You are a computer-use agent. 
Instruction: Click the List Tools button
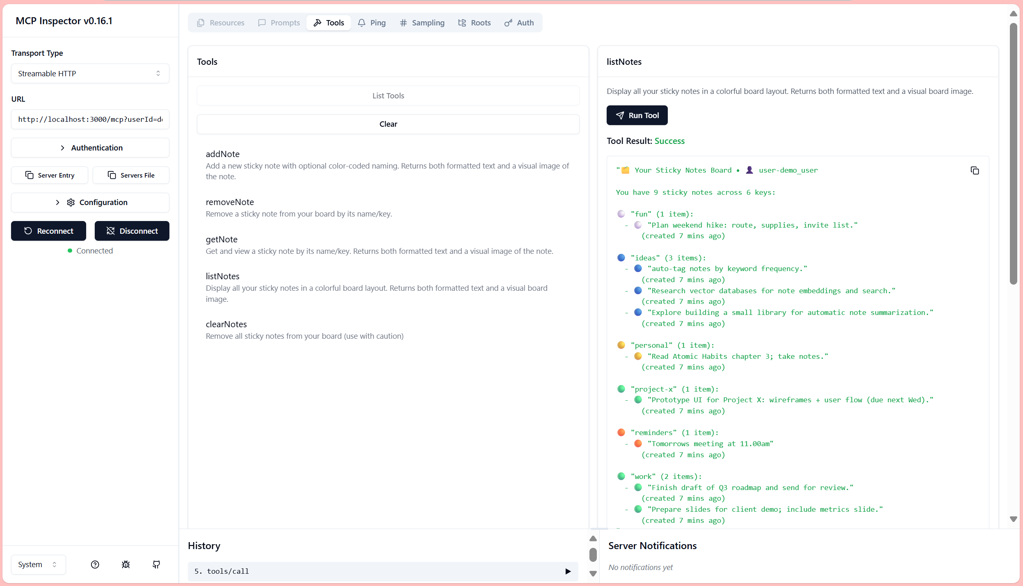point(388,96)
